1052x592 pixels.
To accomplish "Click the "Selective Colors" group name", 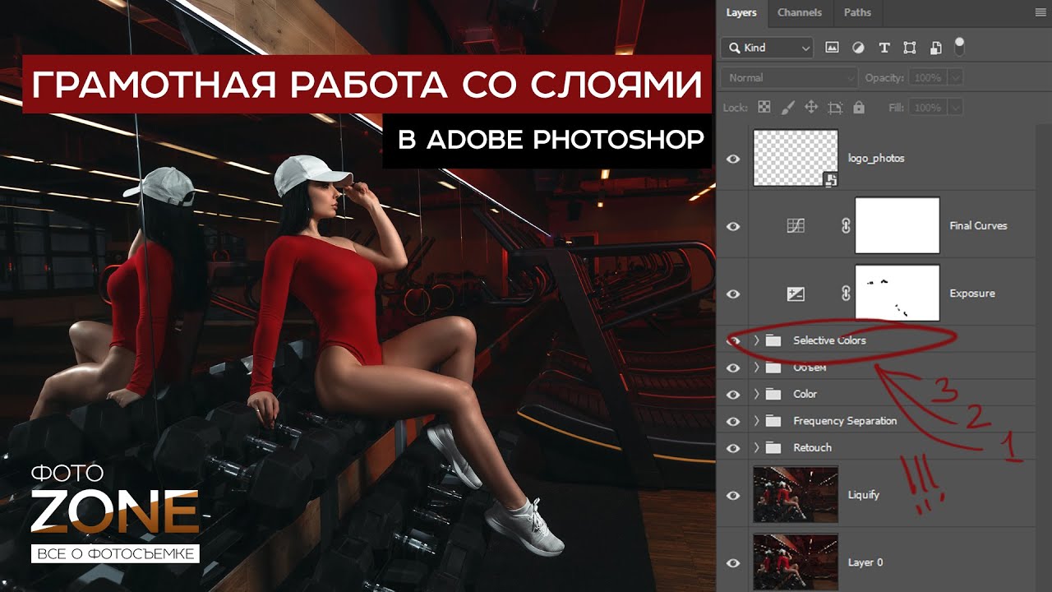I will 829,340.
